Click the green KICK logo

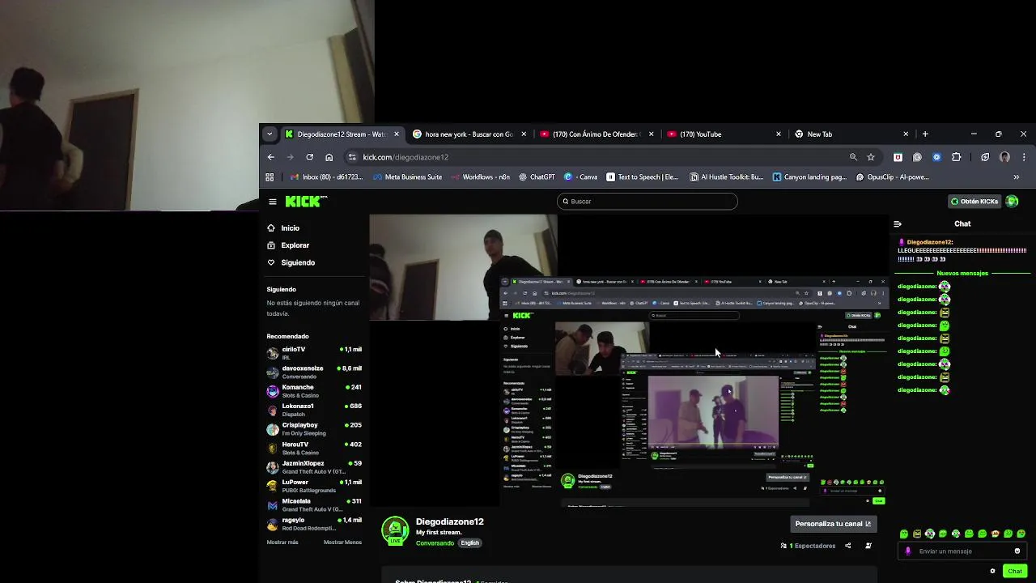304,202
